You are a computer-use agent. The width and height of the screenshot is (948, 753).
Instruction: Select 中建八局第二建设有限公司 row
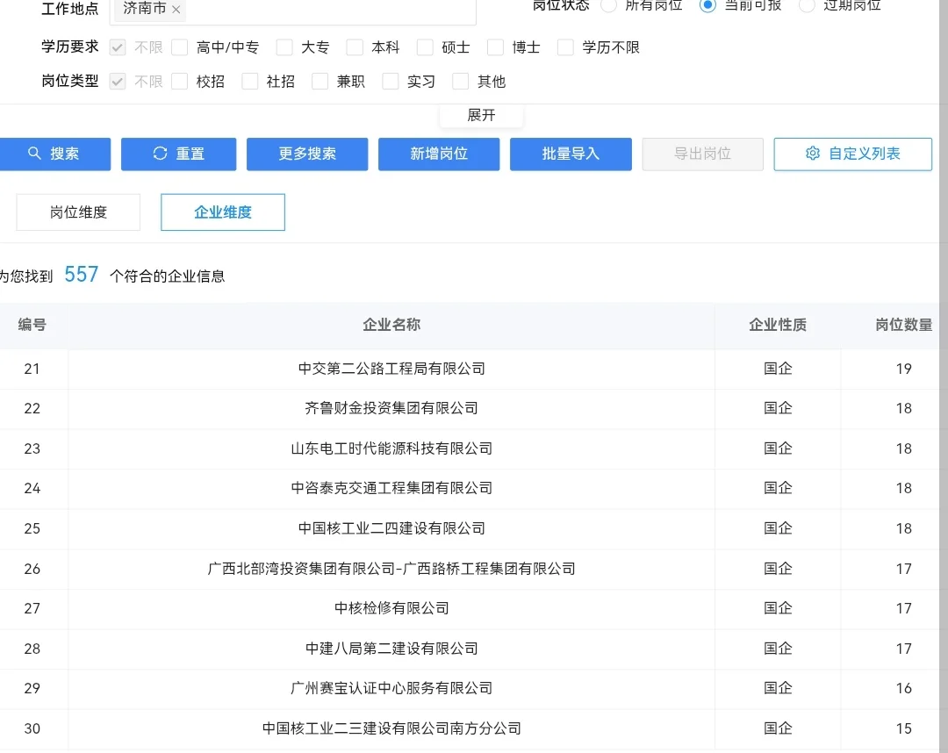pos(469,649)
